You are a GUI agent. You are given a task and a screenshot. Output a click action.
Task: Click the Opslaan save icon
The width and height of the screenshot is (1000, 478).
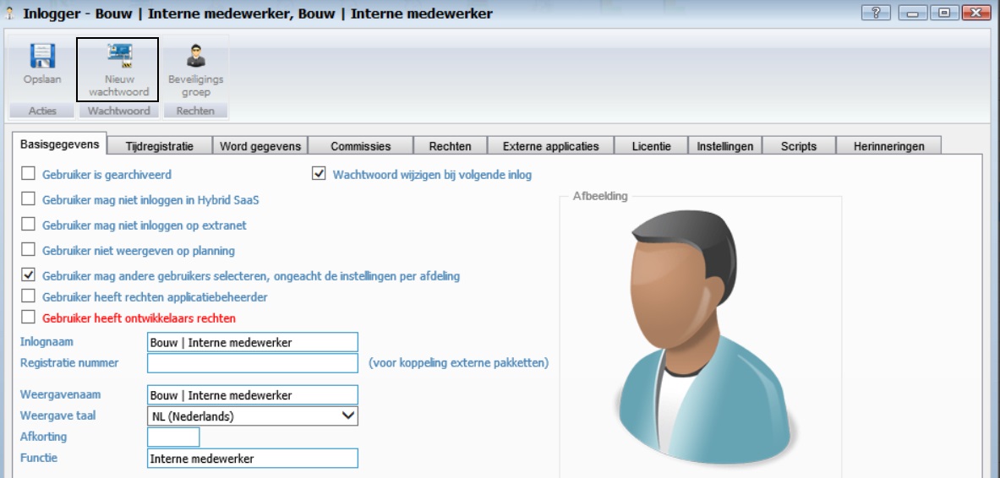pos(42,57)
